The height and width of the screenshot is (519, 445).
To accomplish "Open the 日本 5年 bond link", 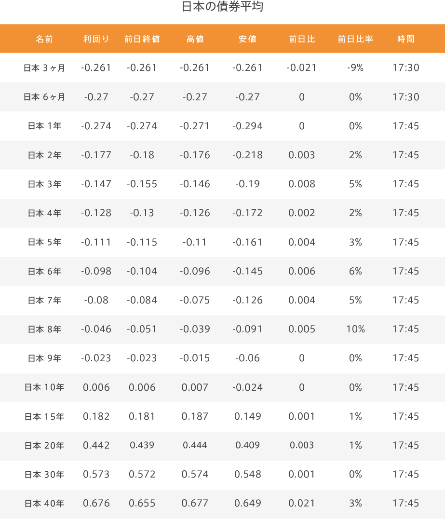I will [44, 242].
